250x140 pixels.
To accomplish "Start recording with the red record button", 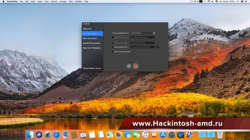I will pyautogui.click(x=136, y=66).
